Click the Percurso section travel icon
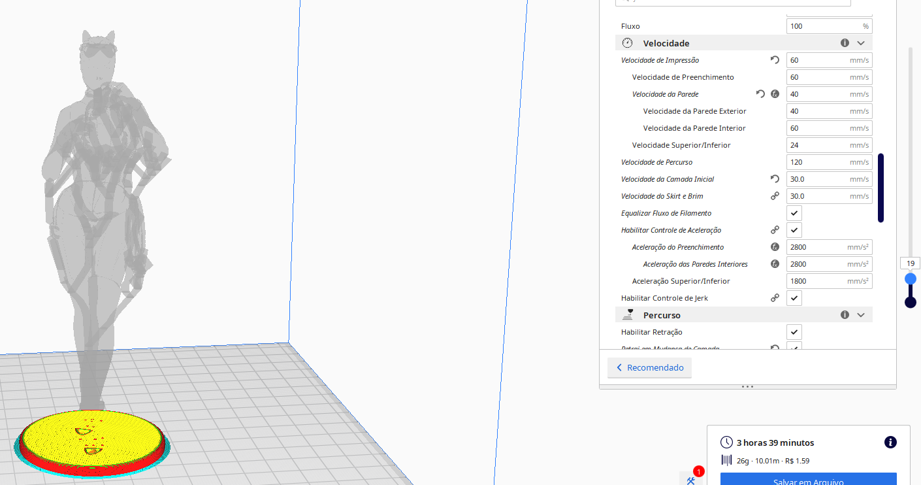Screen dimensions: 921x485 tap(628, 314)
